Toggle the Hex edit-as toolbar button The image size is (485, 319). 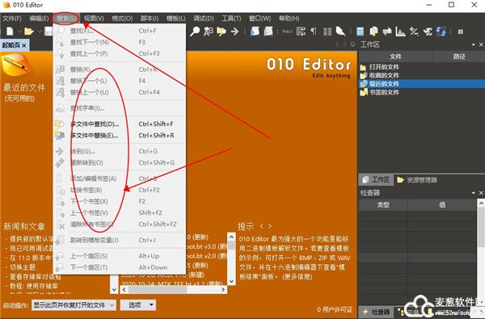click(x=287, y=31)
